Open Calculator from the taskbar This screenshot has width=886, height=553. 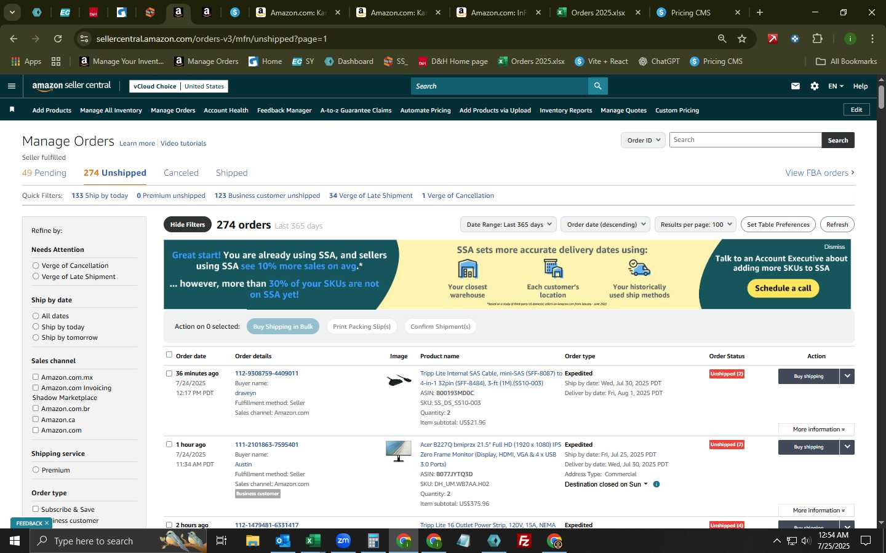click(x=373, y=541)
